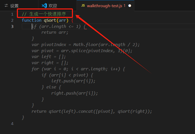This screenshot has height=134, width=195.
Task: Click the unsaved dot on walkthrough-test.js tab
Action: [129, 6]
